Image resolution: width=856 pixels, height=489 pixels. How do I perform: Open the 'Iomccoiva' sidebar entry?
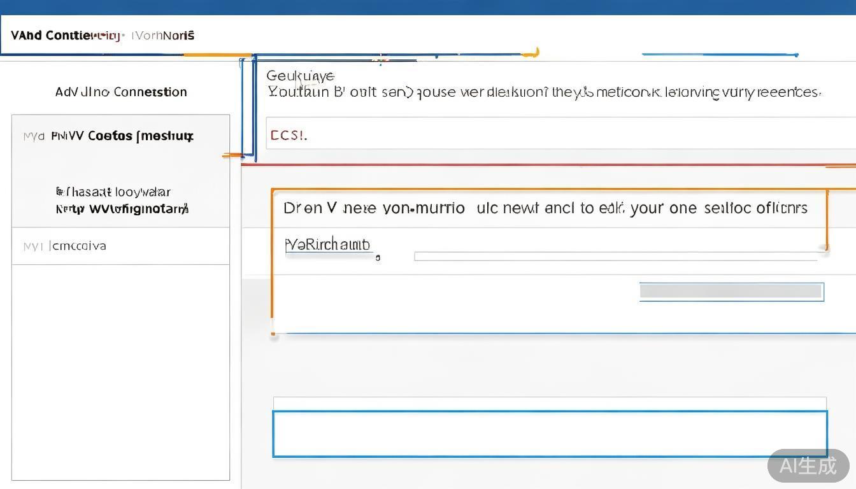(78, 246)
